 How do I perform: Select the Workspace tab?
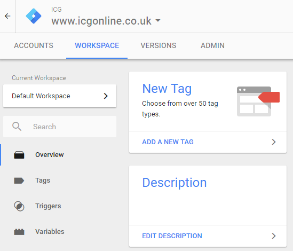pyautogui.click(x=97, y=45)
